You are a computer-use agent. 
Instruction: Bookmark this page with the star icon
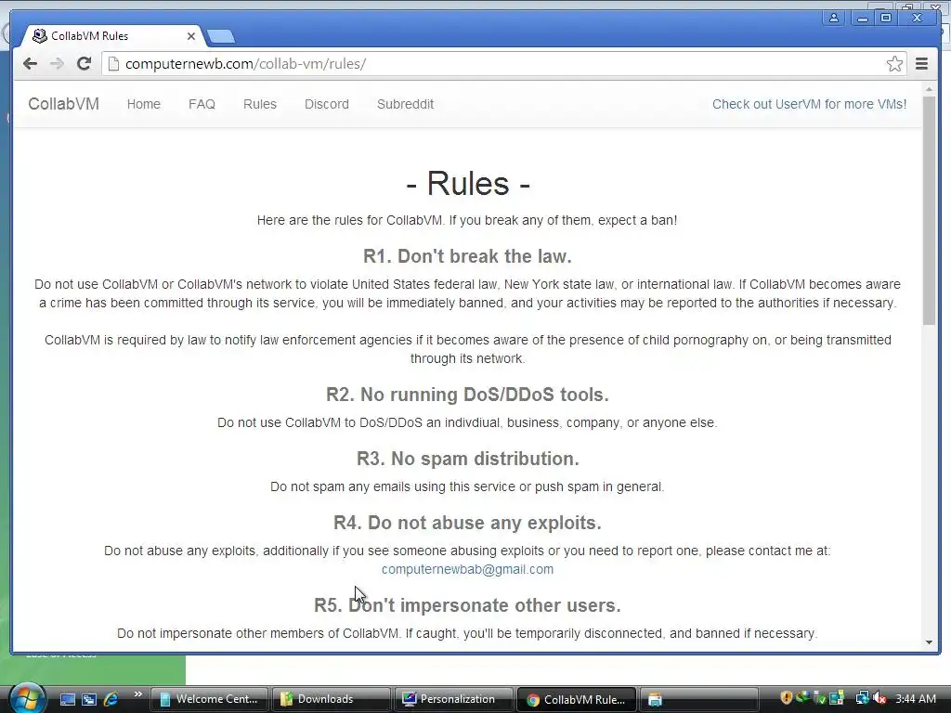(894, 64)
